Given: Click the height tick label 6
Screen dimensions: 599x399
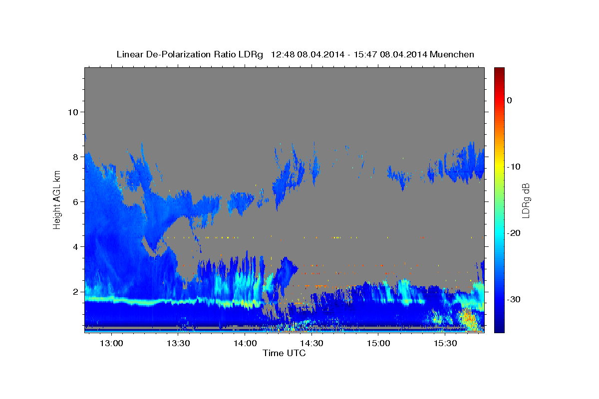Looking at the screenshot, I should point(75,201).
